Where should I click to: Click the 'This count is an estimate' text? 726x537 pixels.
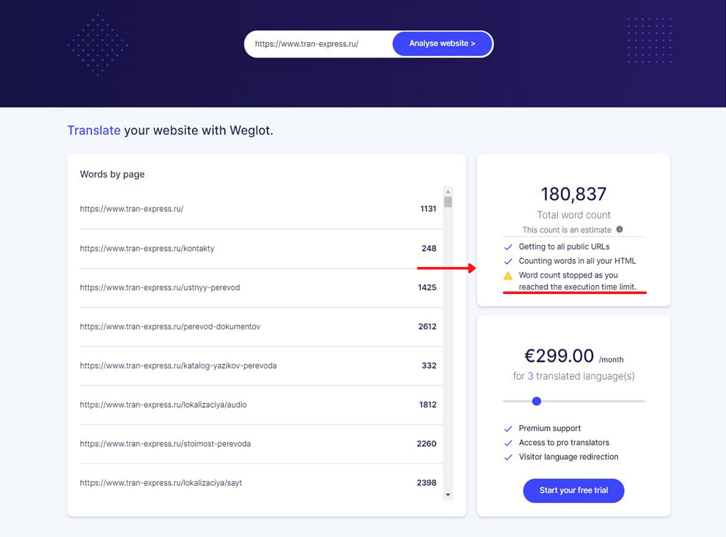point(567,230)
